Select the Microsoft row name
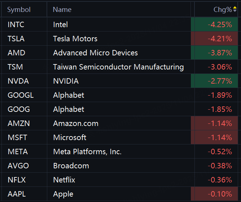Screen dimensions: 241x202 pyautogui.click(x=70, y=138)
